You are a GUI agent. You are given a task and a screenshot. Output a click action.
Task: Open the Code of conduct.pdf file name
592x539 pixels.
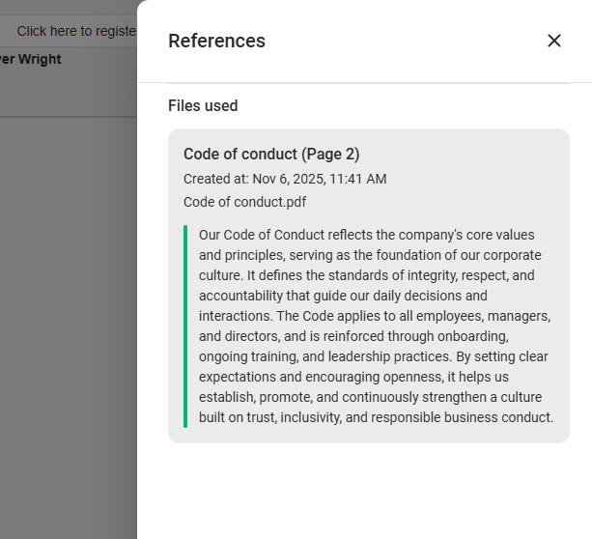[245, 202]
